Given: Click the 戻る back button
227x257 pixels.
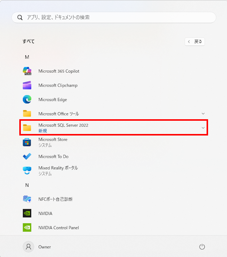Looking at the screenshot, I should (195, 42).
